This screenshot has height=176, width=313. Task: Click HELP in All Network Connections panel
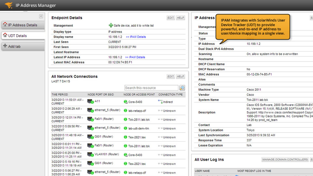[180, 76]
